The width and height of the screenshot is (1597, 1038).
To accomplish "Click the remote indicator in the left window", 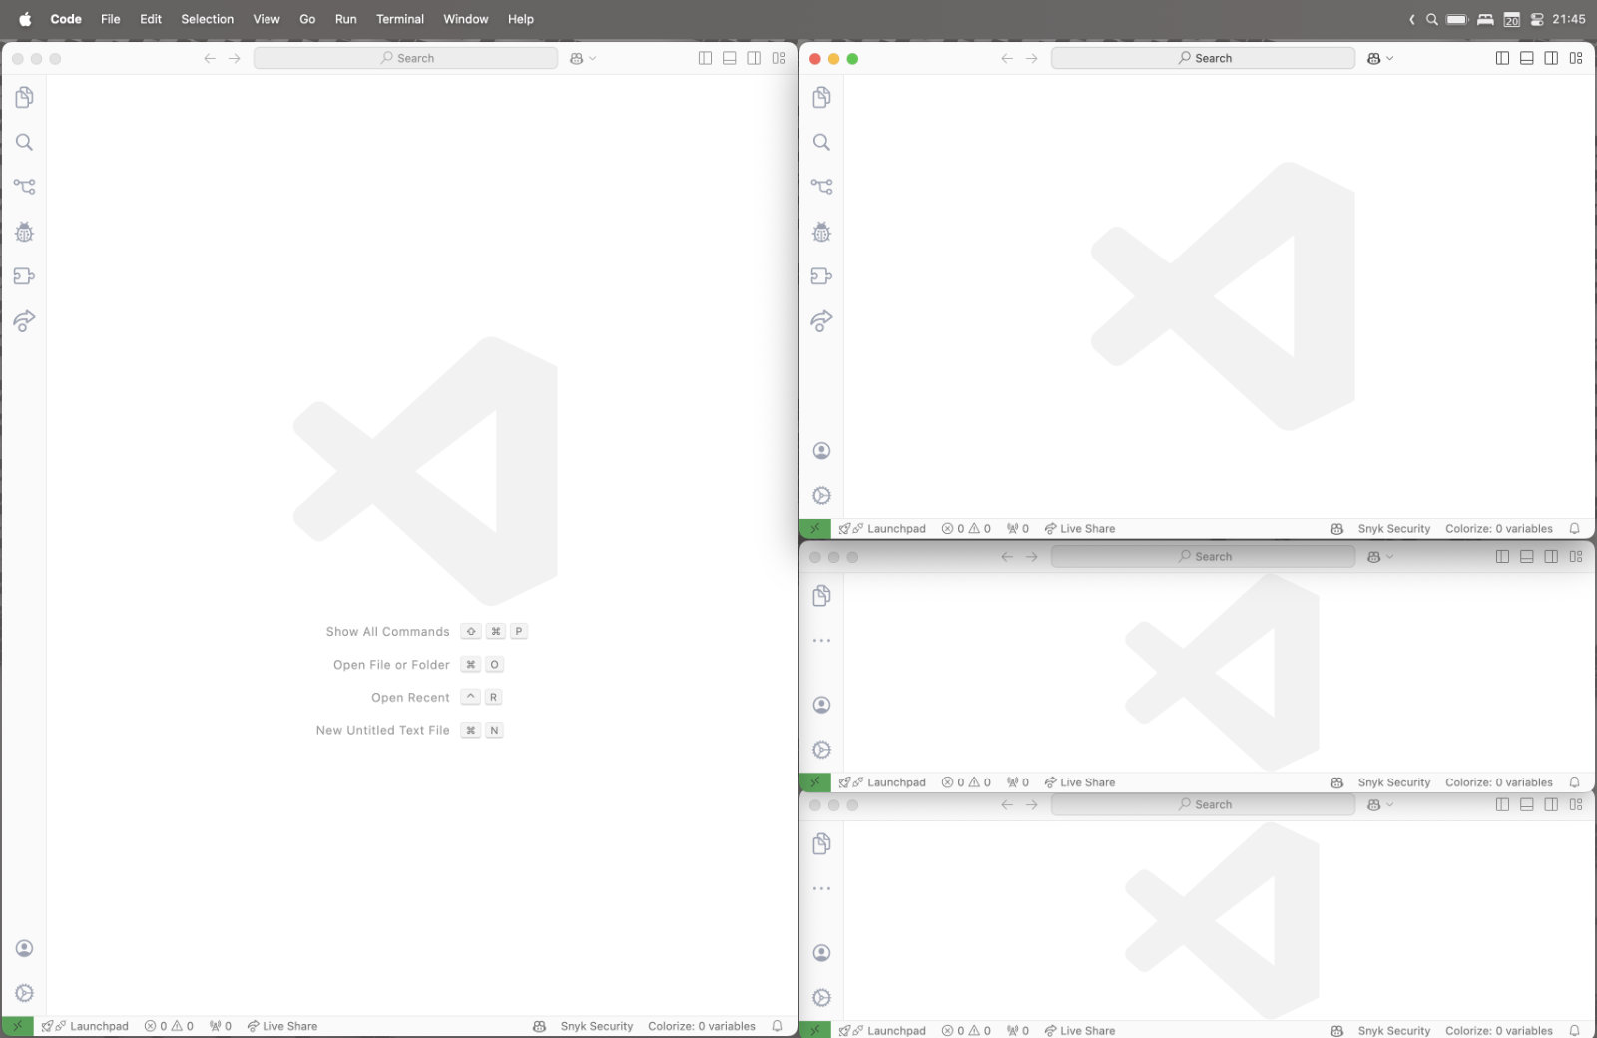I will click(17, 1026).
